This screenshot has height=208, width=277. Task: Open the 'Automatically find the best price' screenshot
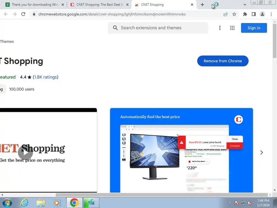[x=182, y=150]
